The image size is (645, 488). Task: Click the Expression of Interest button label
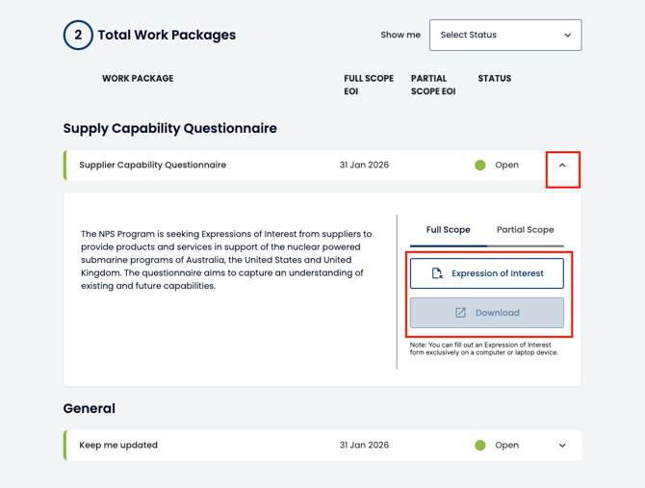(497, 273)
